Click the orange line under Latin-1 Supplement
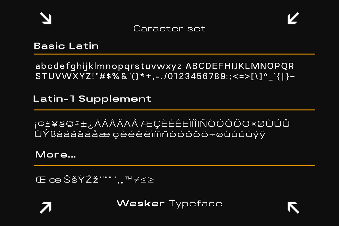Image resolution: width=339 pixels, height=226 pixels. point(174,110)
